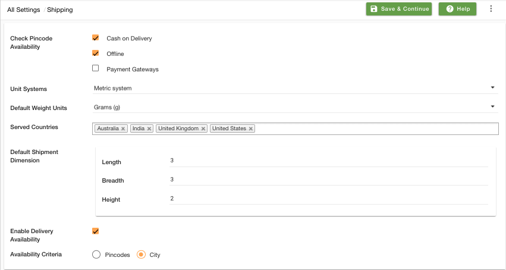Open the three-dot more options menu
This screenshot has height=270, width=506.
491,9
